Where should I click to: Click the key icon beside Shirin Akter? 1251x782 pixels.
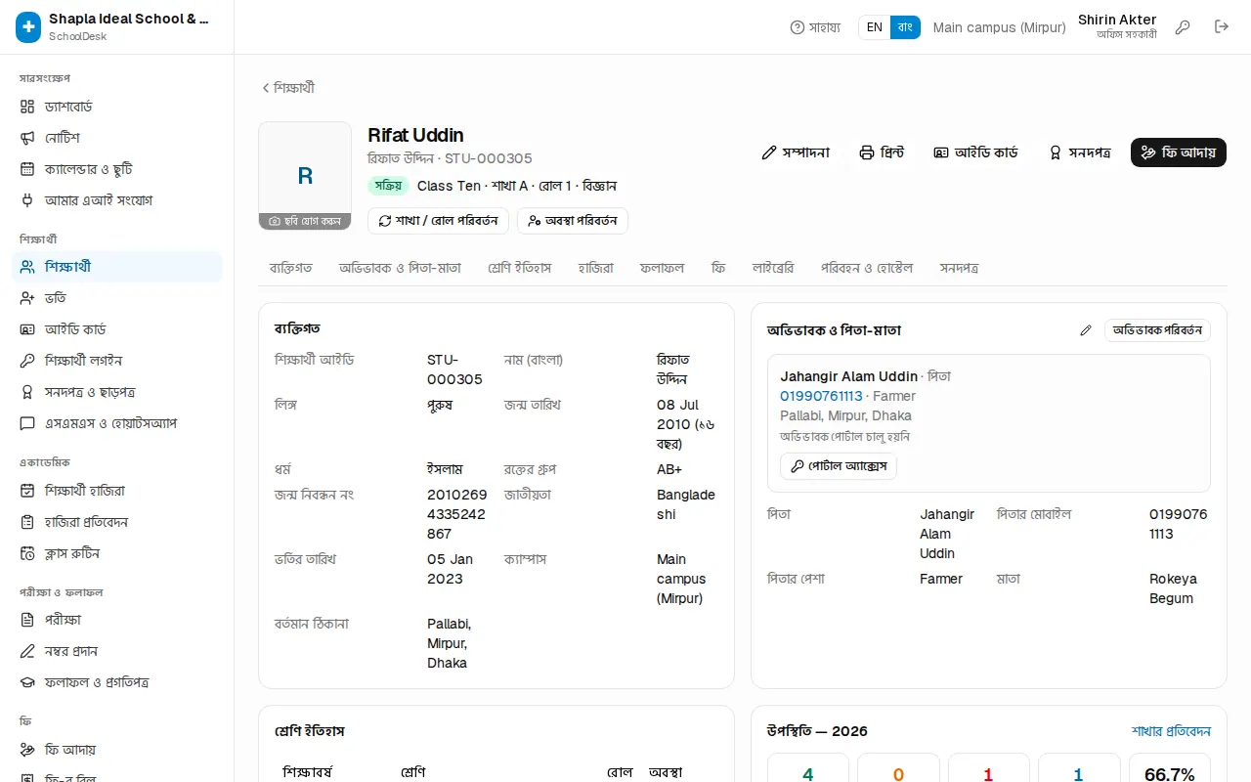(1183, 27)
